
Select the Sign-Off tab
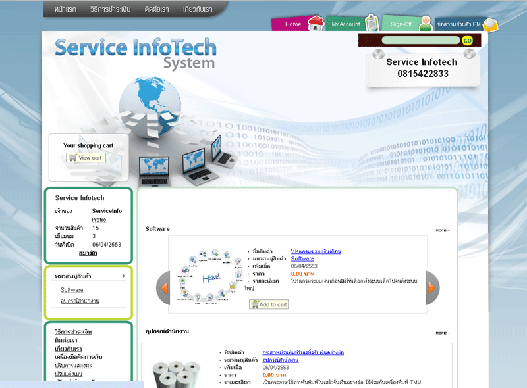(x=401, y=24)
